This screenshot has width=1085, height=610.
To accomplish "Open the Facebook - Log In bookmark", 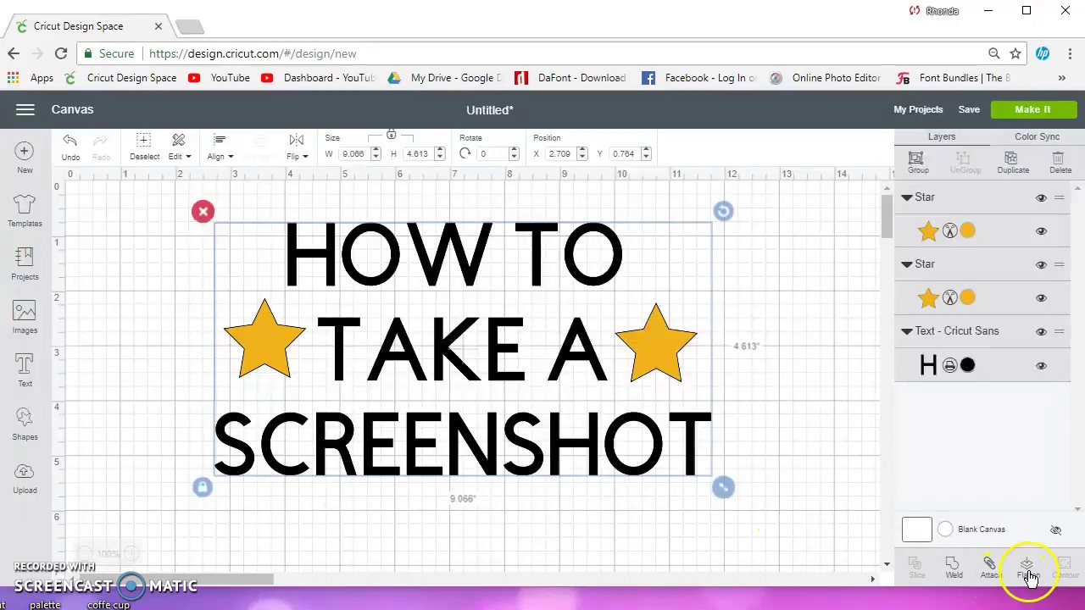I will [698, 78].
